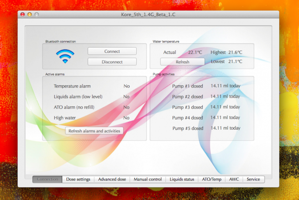This screenshot has height=200, width=299.
Task: Open the Advanced dose tab
Action: pyautogui.click(x=112, y=179)
